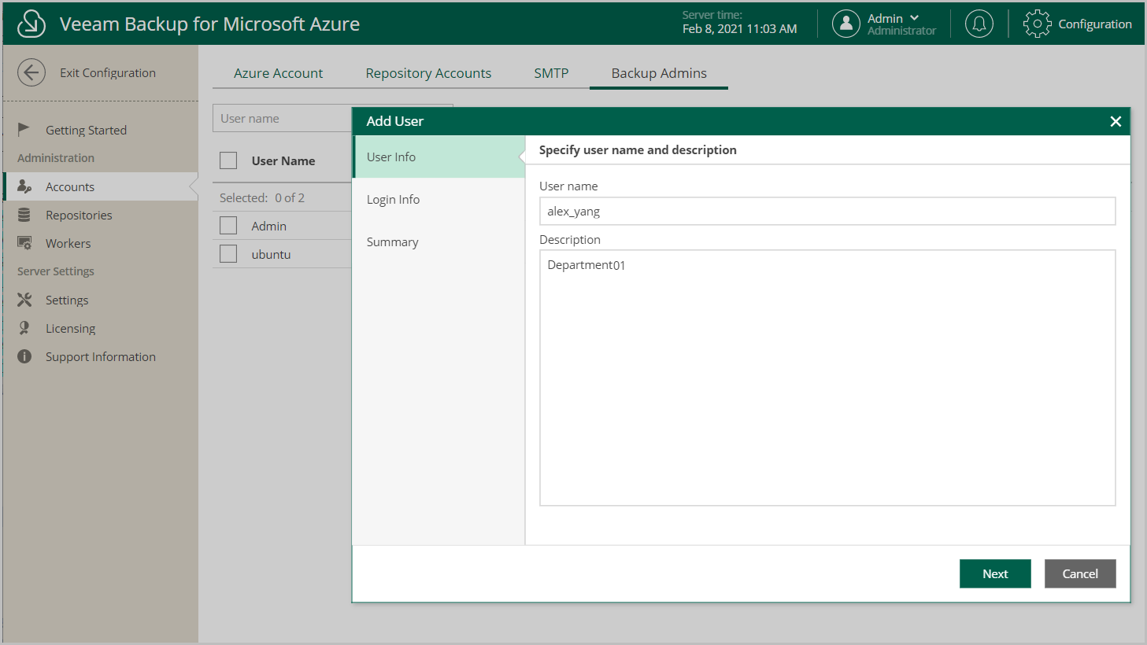Close the Add User dialog
This screenshot has height=645, width=1147.
tap(1115, 121)
